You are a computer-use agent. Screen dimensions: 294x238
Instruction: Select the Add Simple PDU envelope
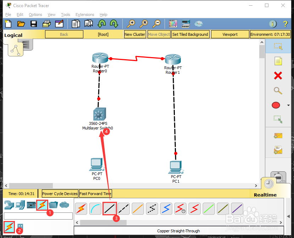[278, 135]
